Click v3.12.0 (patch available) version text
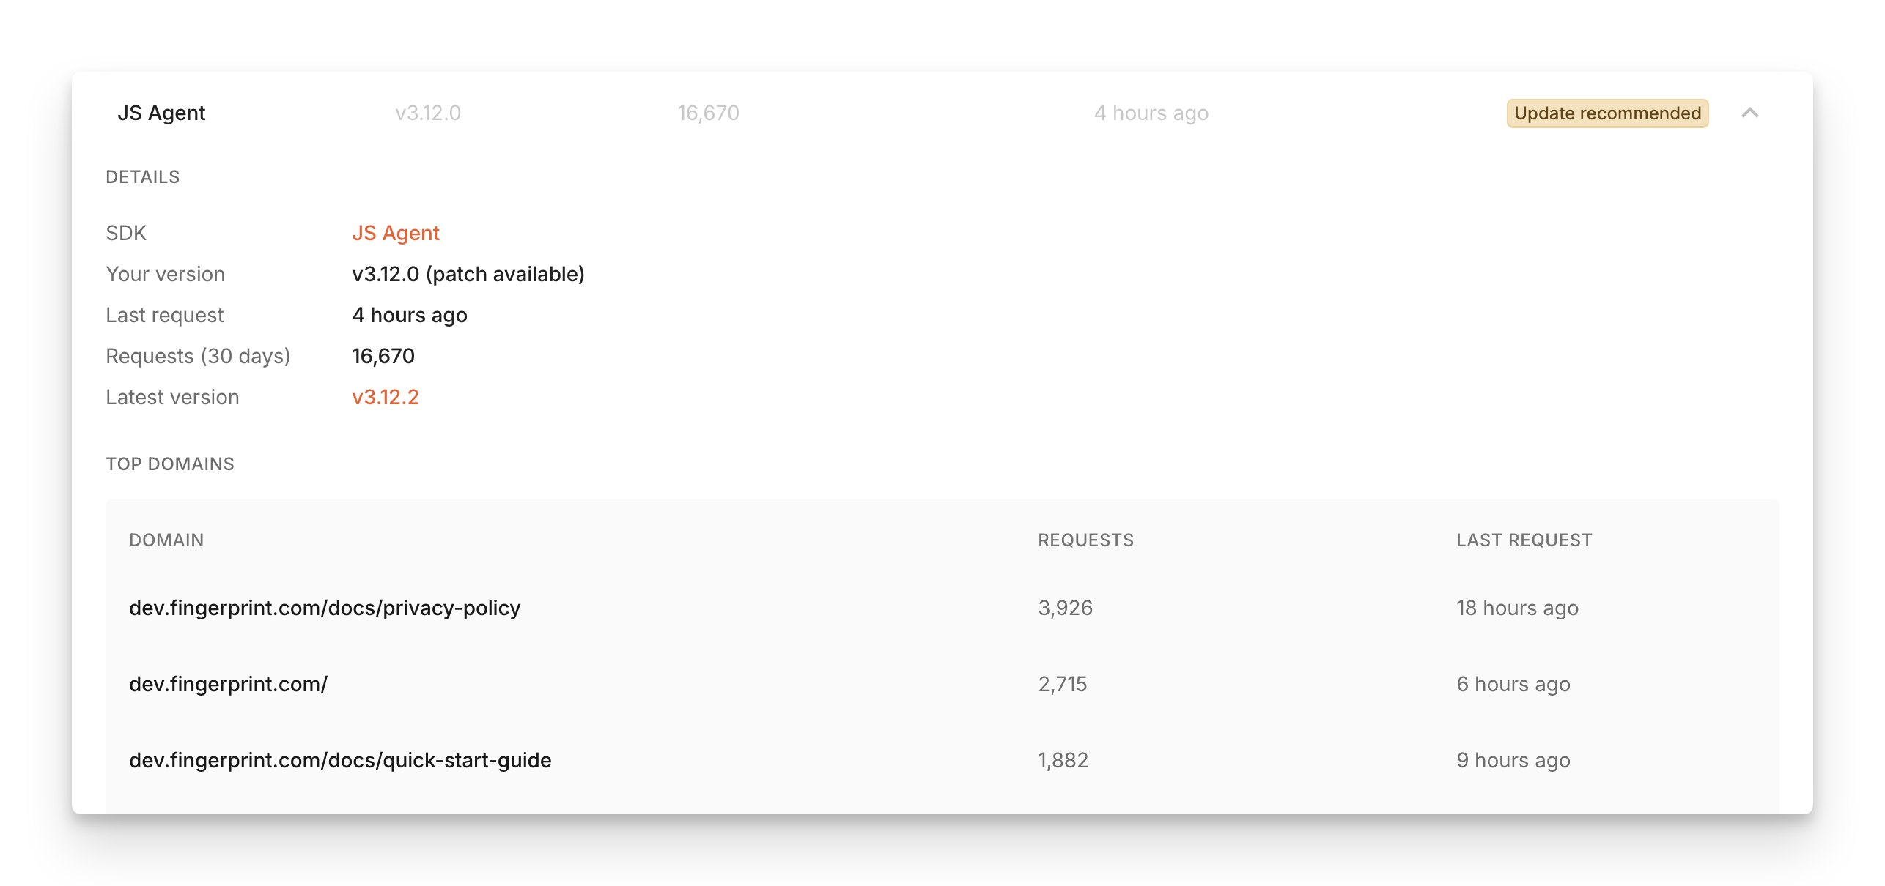This screenshot has width=1885, height=886. tap(468, 273)
